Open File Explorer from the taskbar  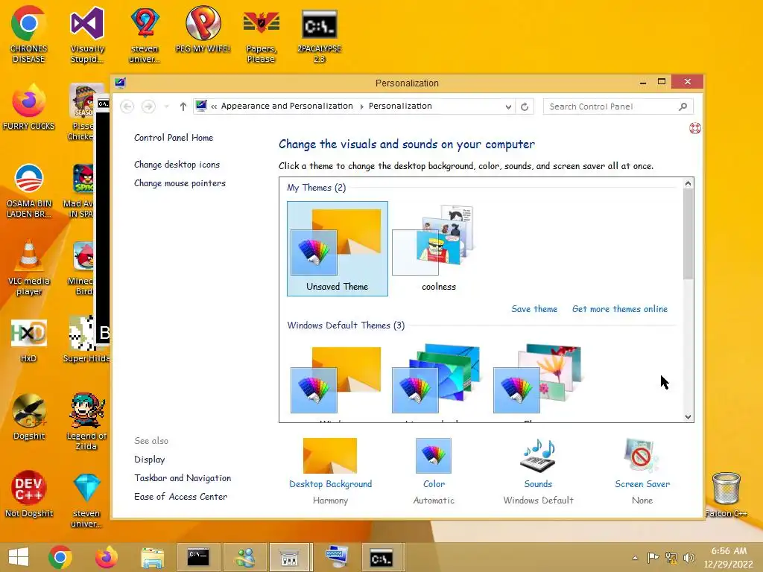point(152,557)
